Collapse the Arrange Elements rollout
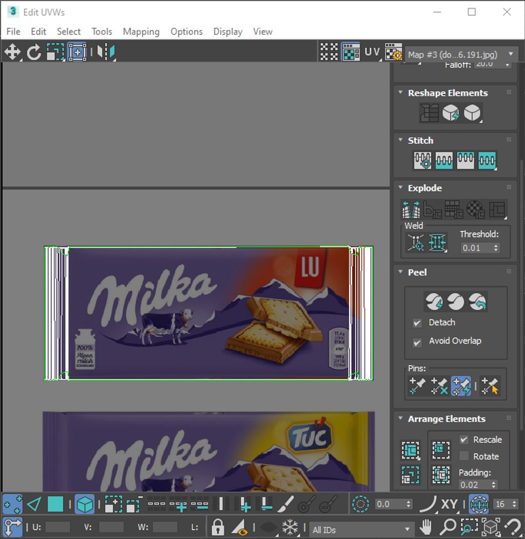The width and height of the screenshot is (525, 539). click(x=400, y=418)
